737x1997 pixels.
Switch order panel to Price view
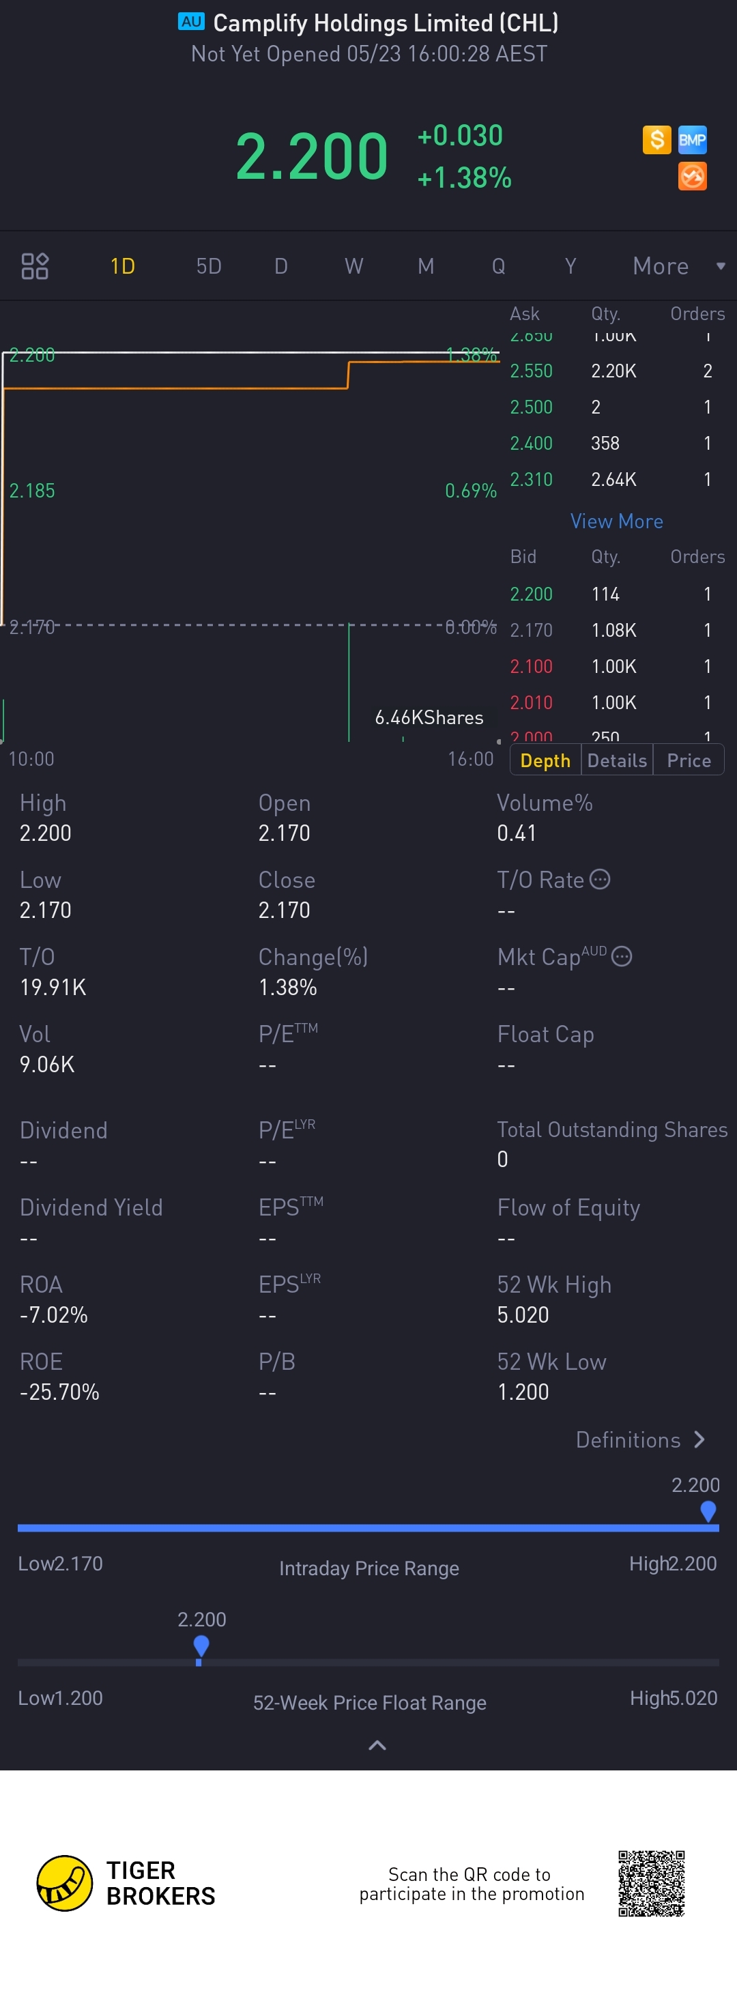[x=688, y=760]
